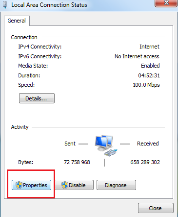Click the Close button at the bottom
The image size is (178, 217).
(156, 208)
